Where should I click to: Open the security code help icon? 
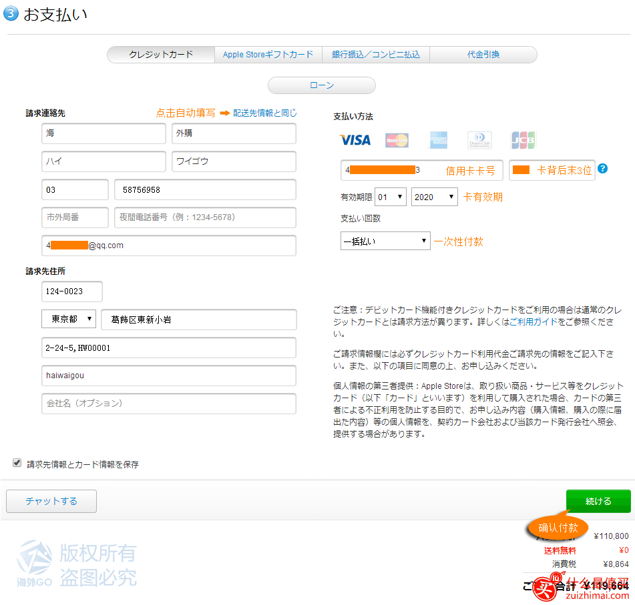pos(602,168)
